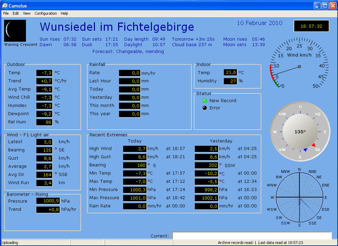This screenshot has height=246, width=338.
Task: Click the blue average direction arrow on compass
Action: point(305,150)
